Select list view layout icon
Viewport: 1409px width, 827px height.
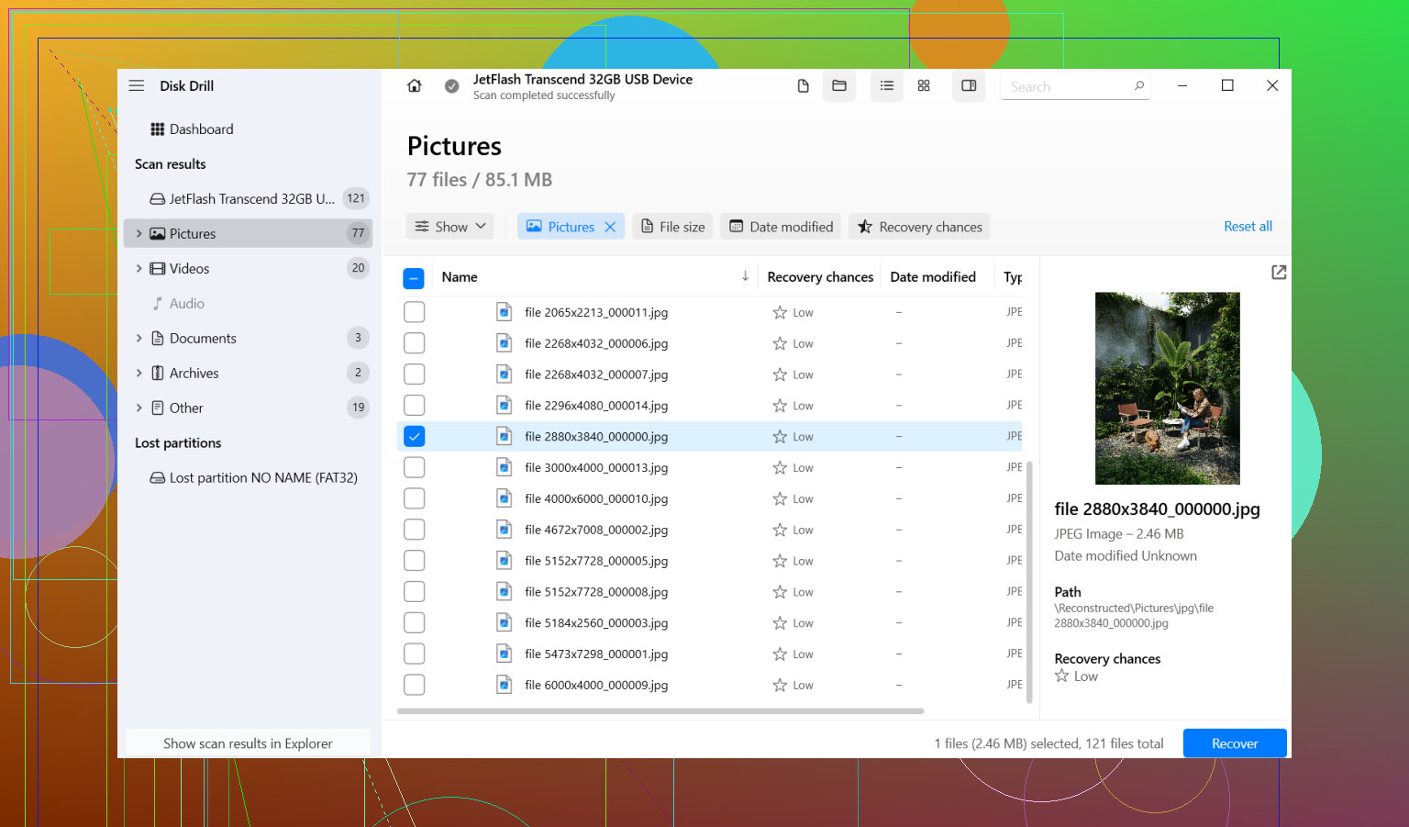887,85
